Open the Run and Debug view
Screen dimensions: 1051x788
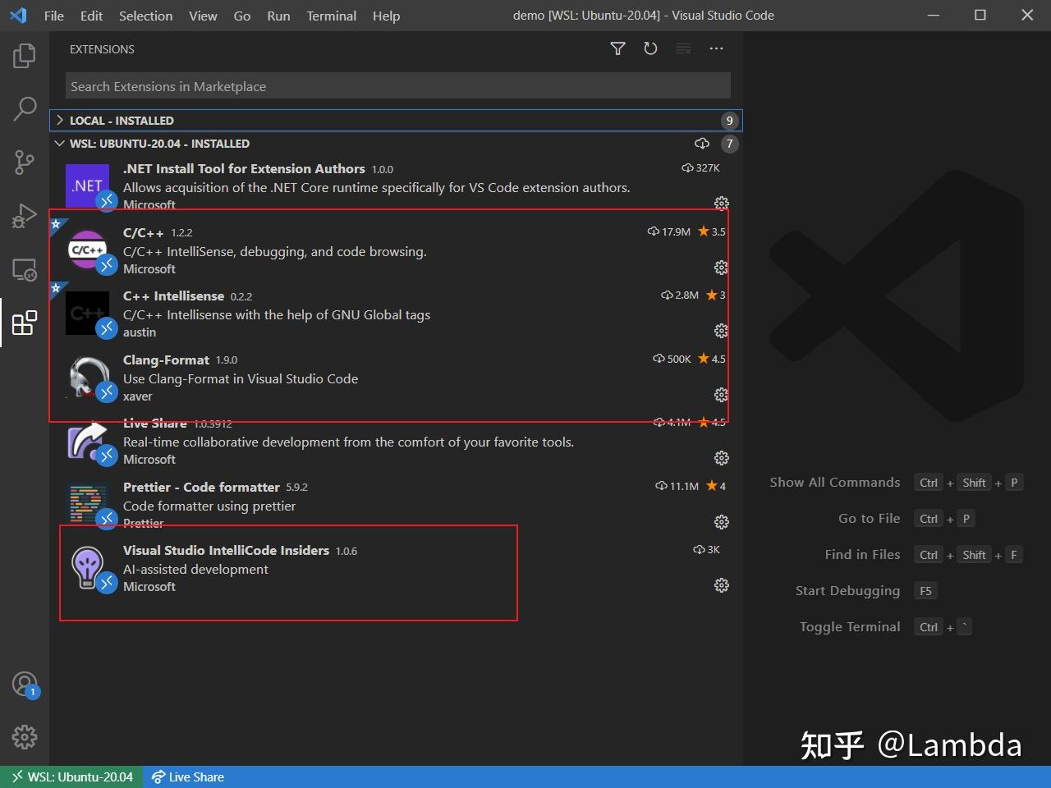point(24,215)
